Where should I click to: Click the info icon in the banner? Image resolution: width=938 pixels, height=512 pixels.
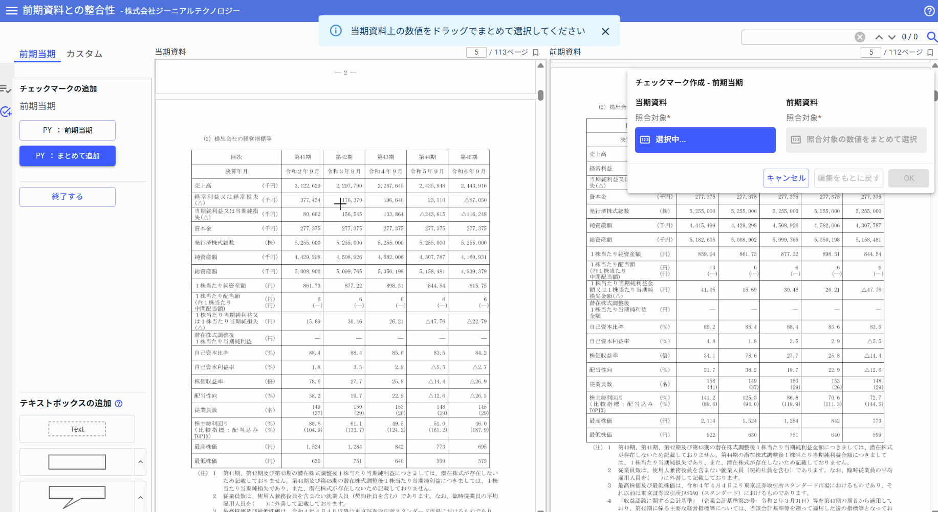pyautogui.click(x=336, y=31)
